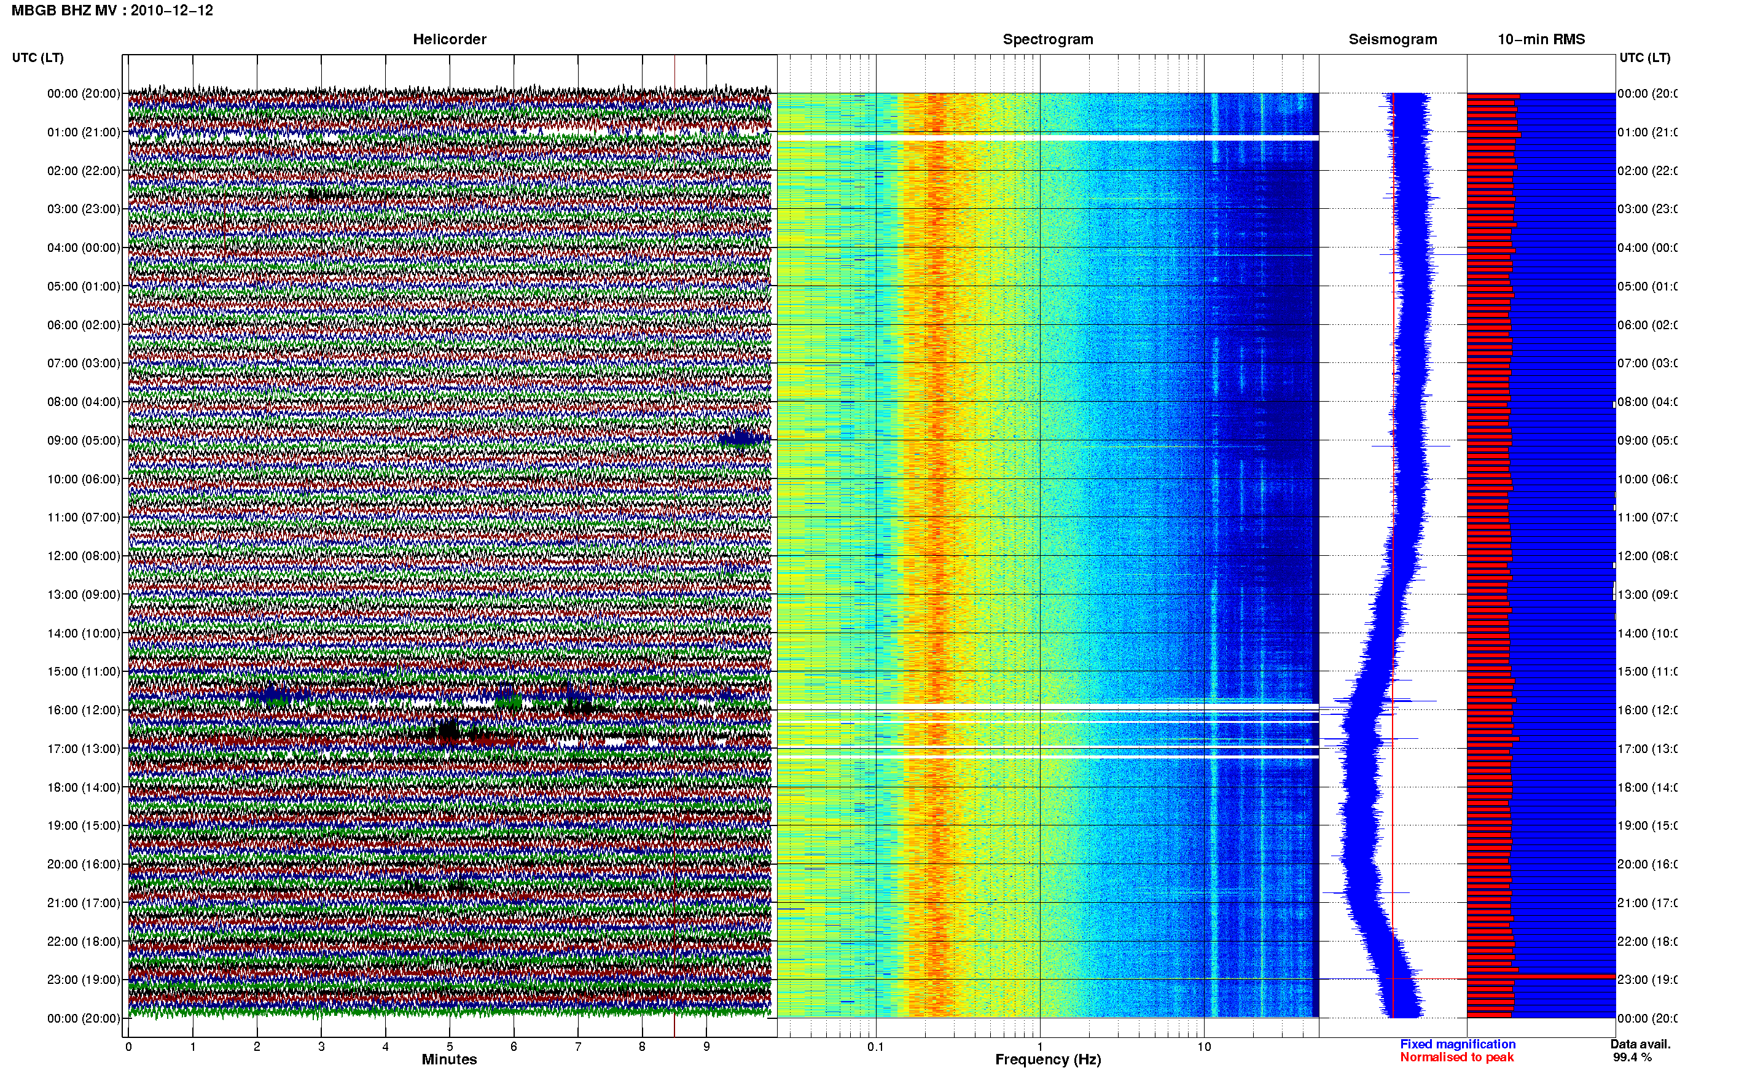Click the '6' tick on the Minutes axis

(x=514, y=1047)
